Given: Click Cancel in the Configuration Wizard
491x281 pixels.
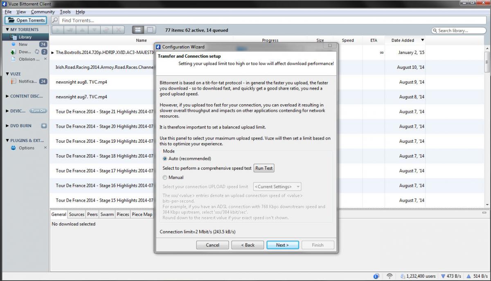Looking at the screenshot, I should pos(212,245).
